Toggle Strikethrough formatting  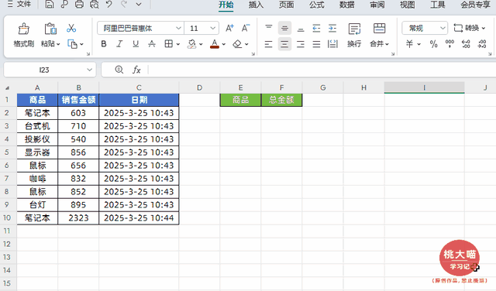pyautogui.click(x=152, y=44)
